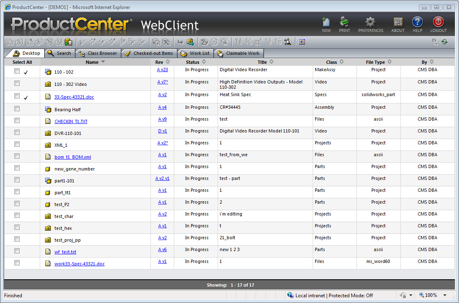Switch to the Desktop tab

[26, 53]
